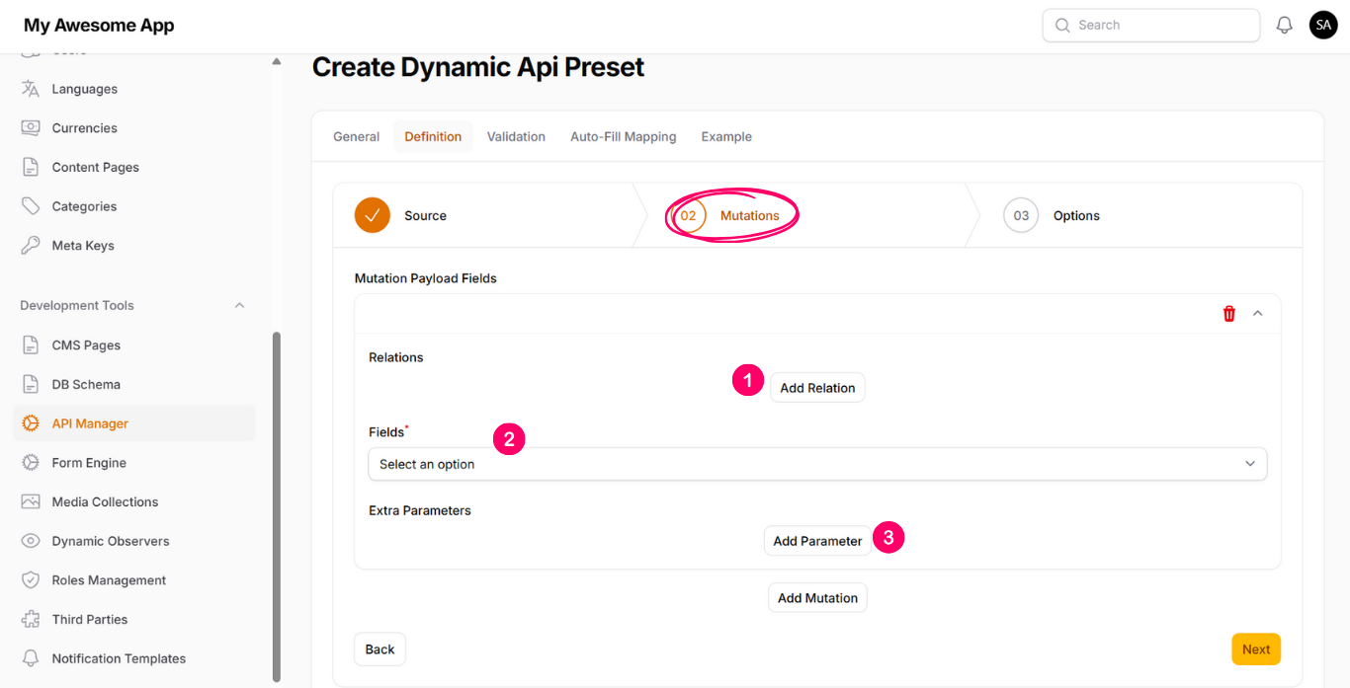The width and height of the screenshot is (1350, 688).
Task: Open Roles Management sidebar item
Action: tap(109, 580)
